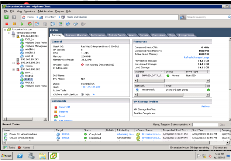
Task: Click the gray forward navigation arrow
Action: [x=14, y=17]
